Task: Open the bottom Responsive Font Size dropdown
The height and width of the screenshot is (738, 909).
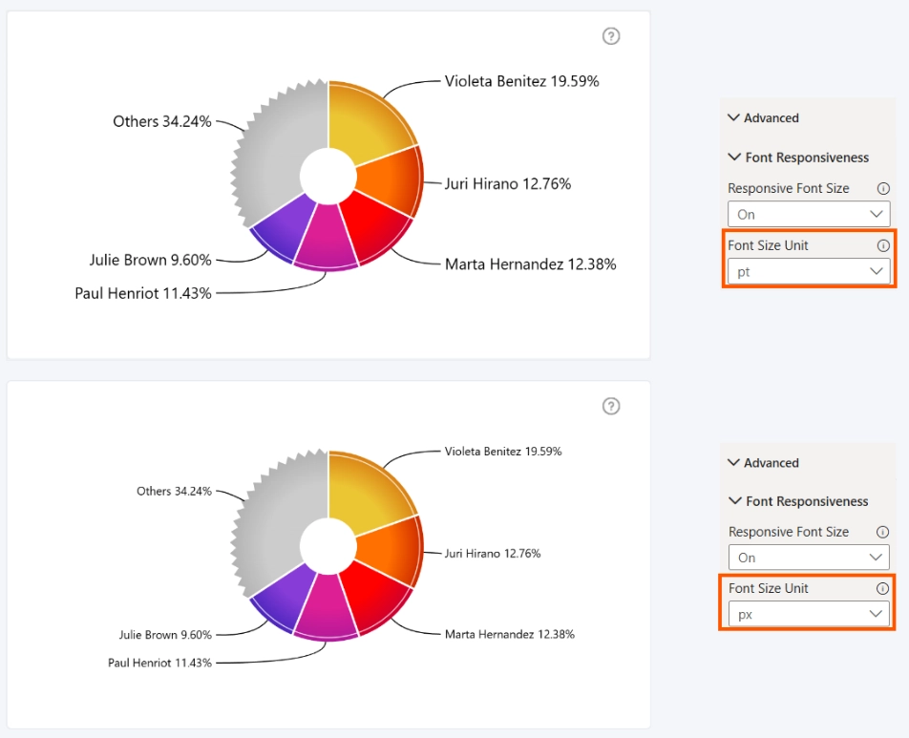Action: tap(809, 558)
